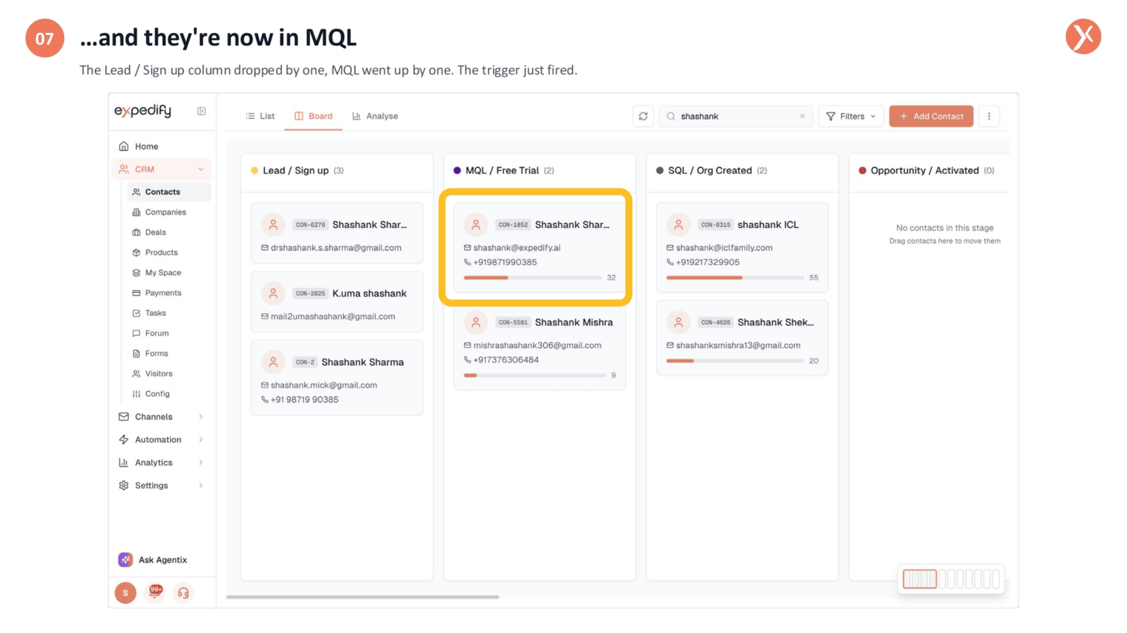Image resolution: width=1127 pixels, height=633 pixels.
Task: Click the board minimap navigator
Action: coord(951,579)
